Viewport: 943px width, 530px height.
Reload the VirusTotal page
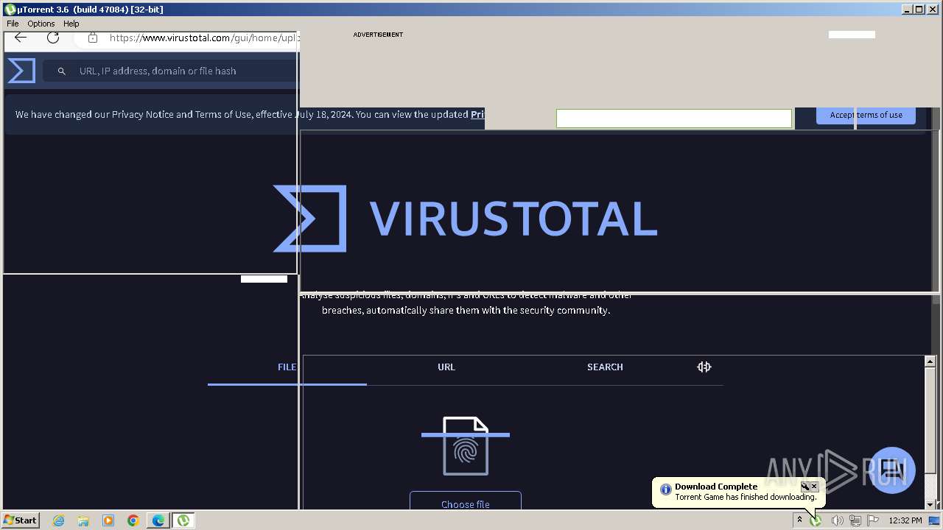[x=53, y=38]
